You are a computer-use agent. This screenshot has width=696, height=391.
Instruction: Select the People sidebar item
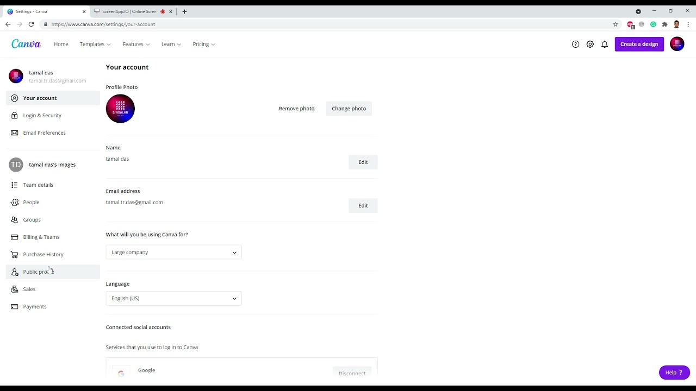pyautogui.click(x=31, y=202)
